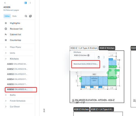Select the Baths label
Image resolution: width=136 pixels, height=116 pixels.
coord(13,95)
